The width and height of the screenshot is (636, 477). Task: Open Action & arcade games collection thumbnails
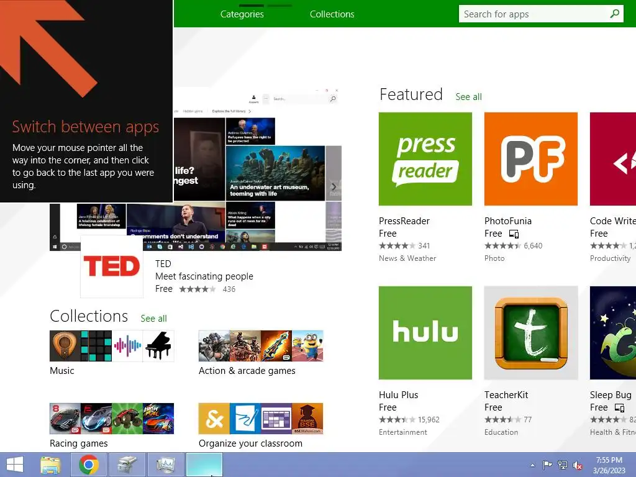(x=261, y=346)
